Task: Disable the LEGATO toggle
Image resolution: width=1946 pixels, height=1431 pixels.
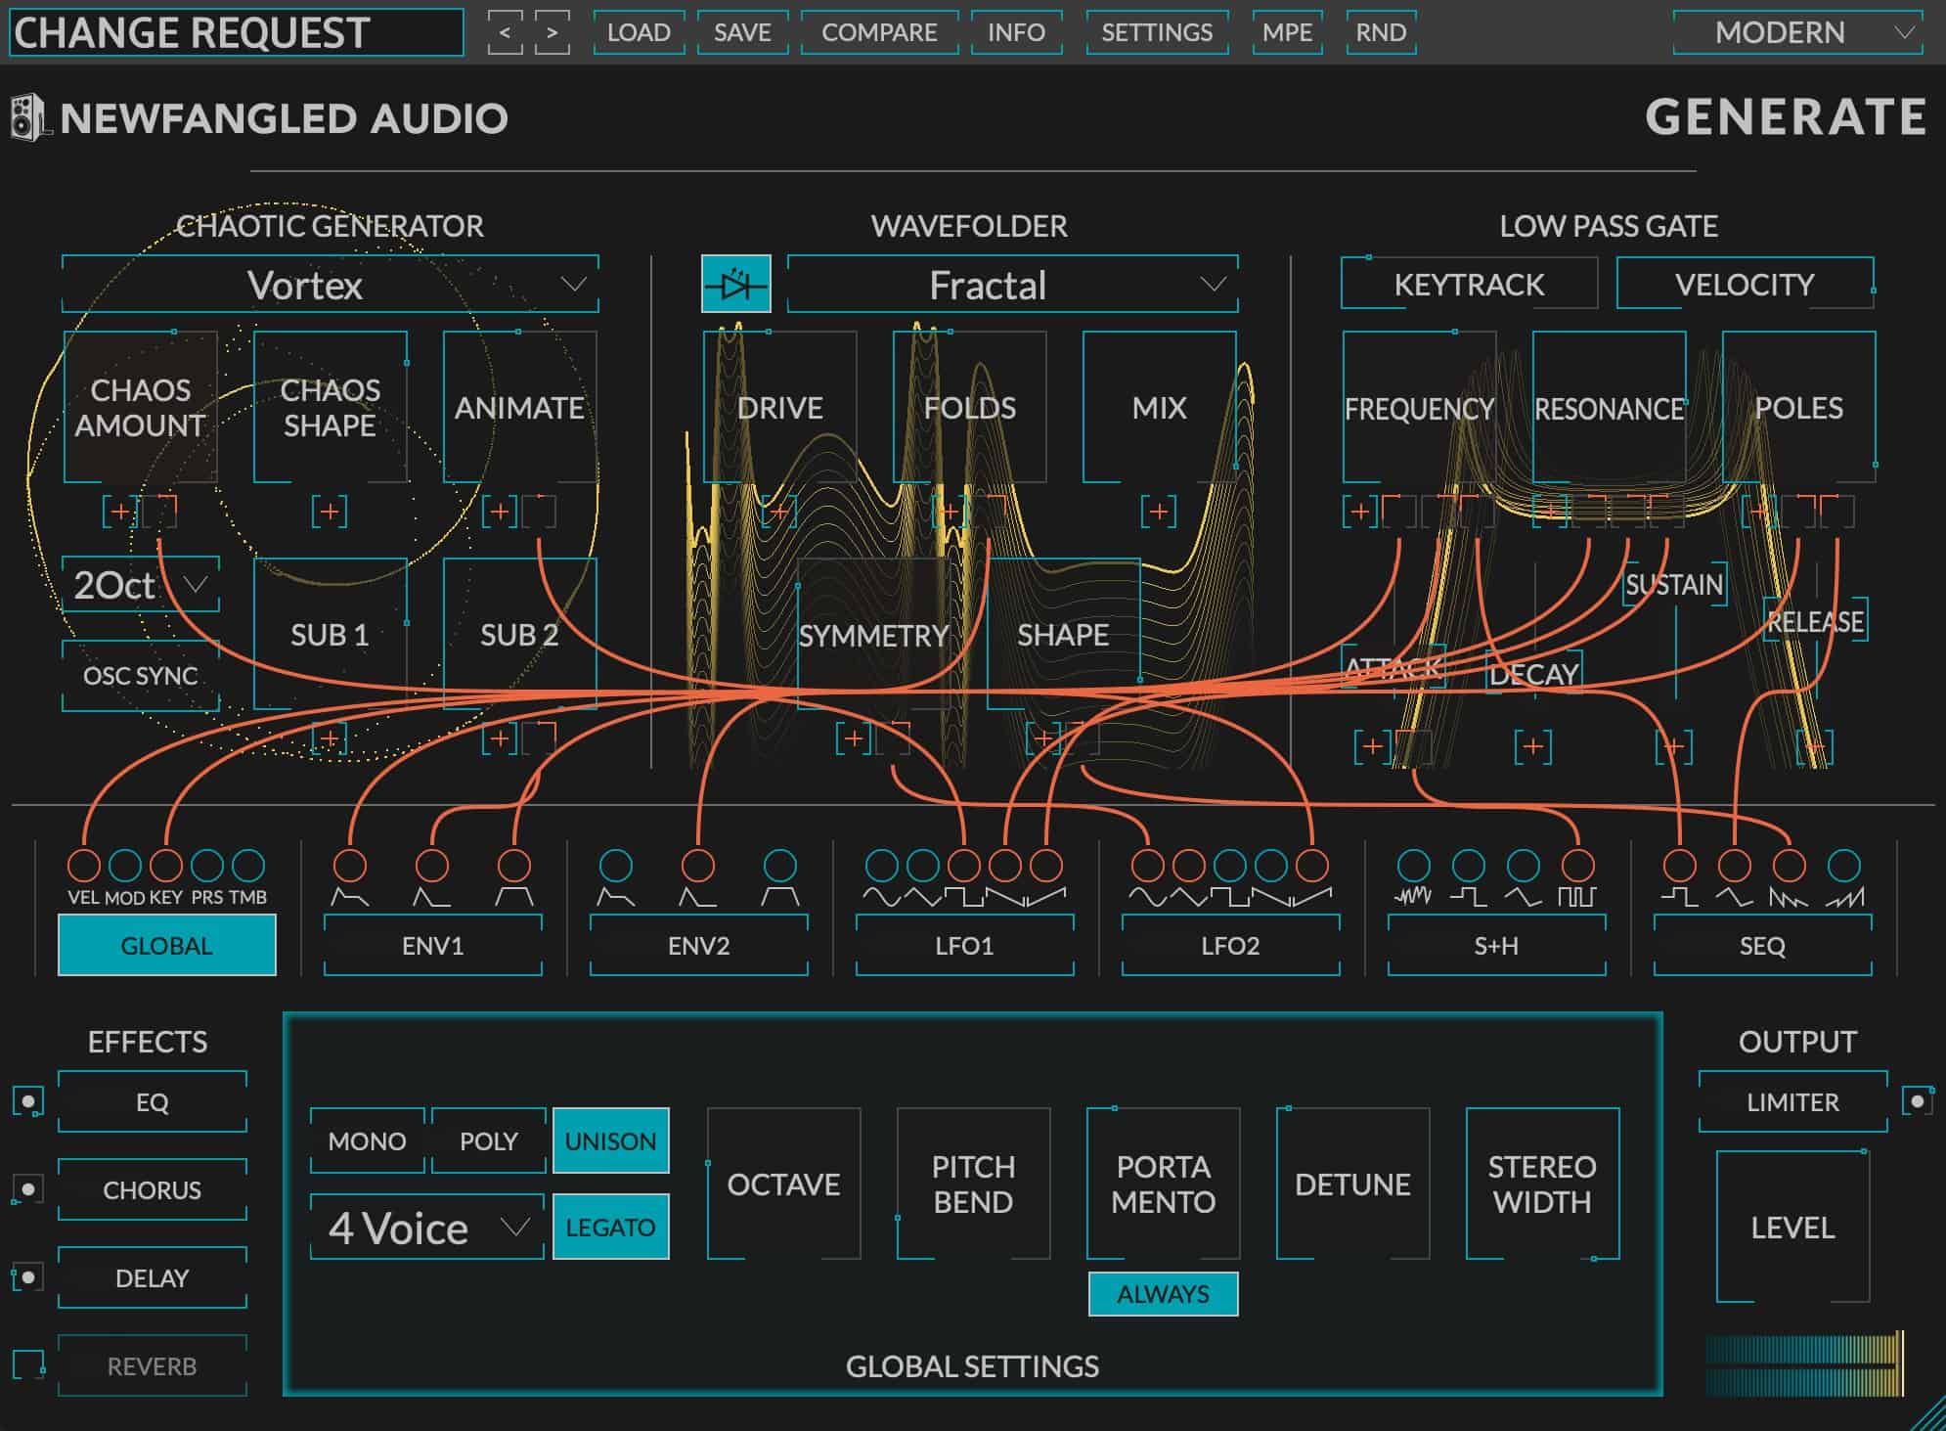Action: 611,1227
